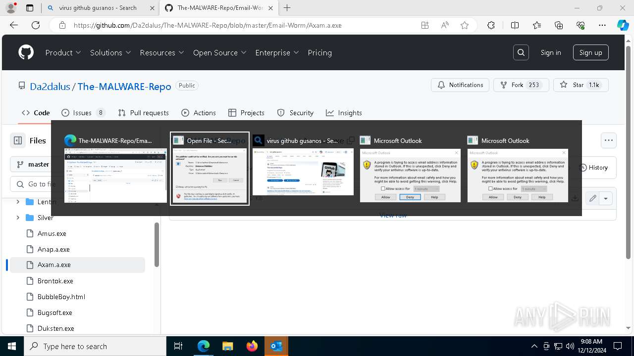
Task: Open the Da2dalus owner link
Action: pos(50,87)
